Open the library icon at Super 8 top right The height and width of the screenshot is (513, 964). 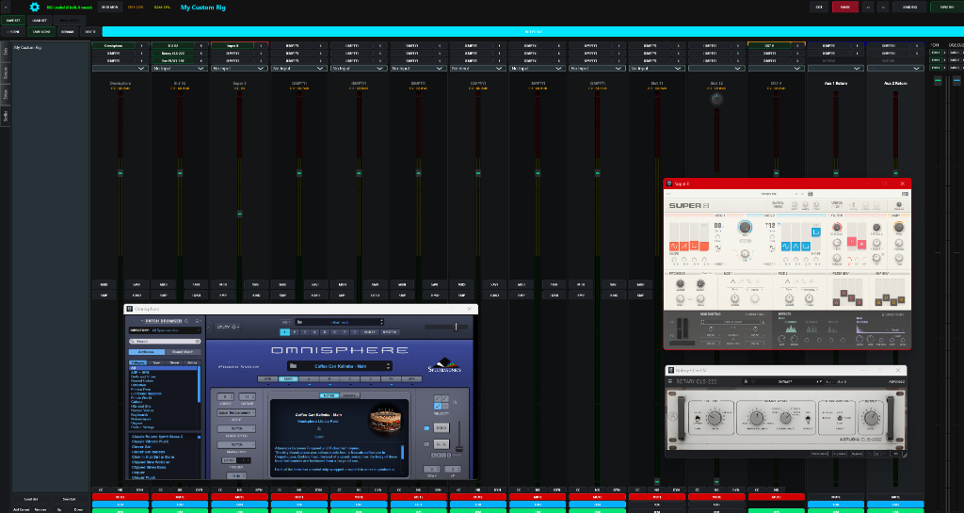click(x=905, y=194)
